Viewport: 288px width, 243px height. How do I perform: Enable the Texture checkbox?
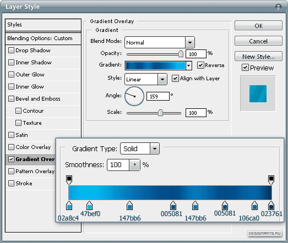click(18, 123)
